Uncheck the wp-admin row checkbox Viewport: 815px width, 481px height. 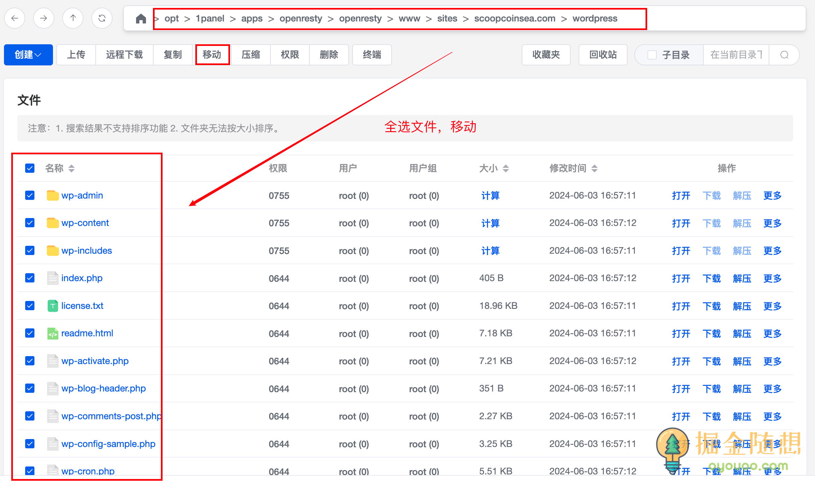30,196
